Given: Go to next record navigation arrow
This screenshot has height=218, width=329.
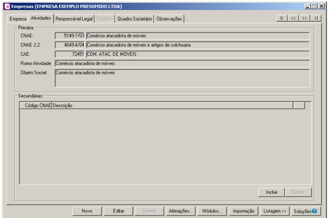Looking at the screenshot, I should (x=305, y=18).
